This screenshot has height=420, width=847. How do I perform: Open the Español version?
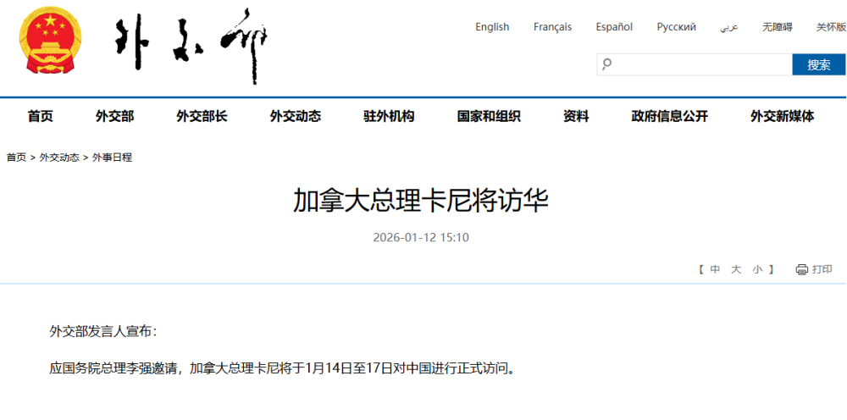tap(614, 27)
